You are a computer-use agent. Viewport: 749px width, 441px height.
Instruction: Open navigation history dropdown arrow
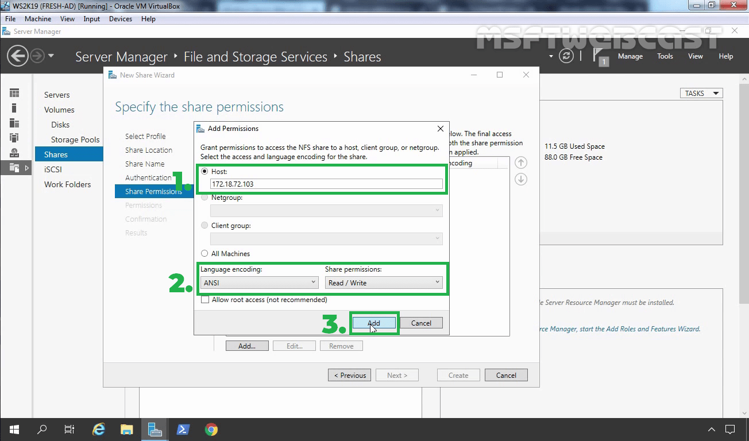point(51,56)
